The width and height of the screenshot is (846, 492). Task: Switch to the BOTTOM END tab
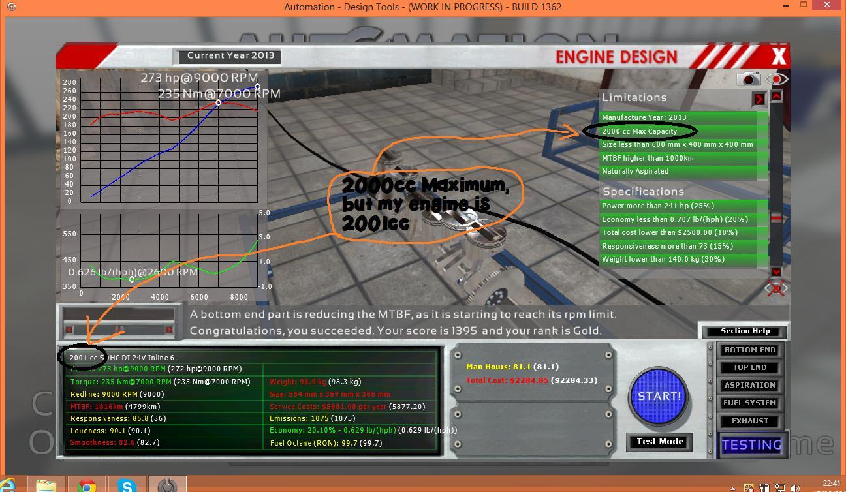[x=749, y=350]
